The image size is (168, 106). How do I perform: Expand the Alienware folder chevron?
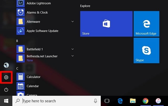[72, 22]
